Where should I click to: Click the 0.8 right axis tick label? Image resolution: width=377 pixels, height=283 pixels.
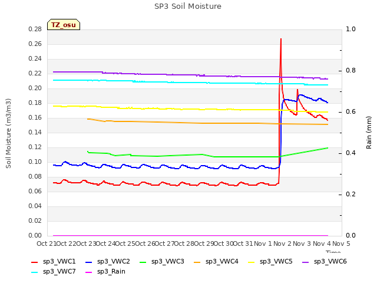(350, 71)
